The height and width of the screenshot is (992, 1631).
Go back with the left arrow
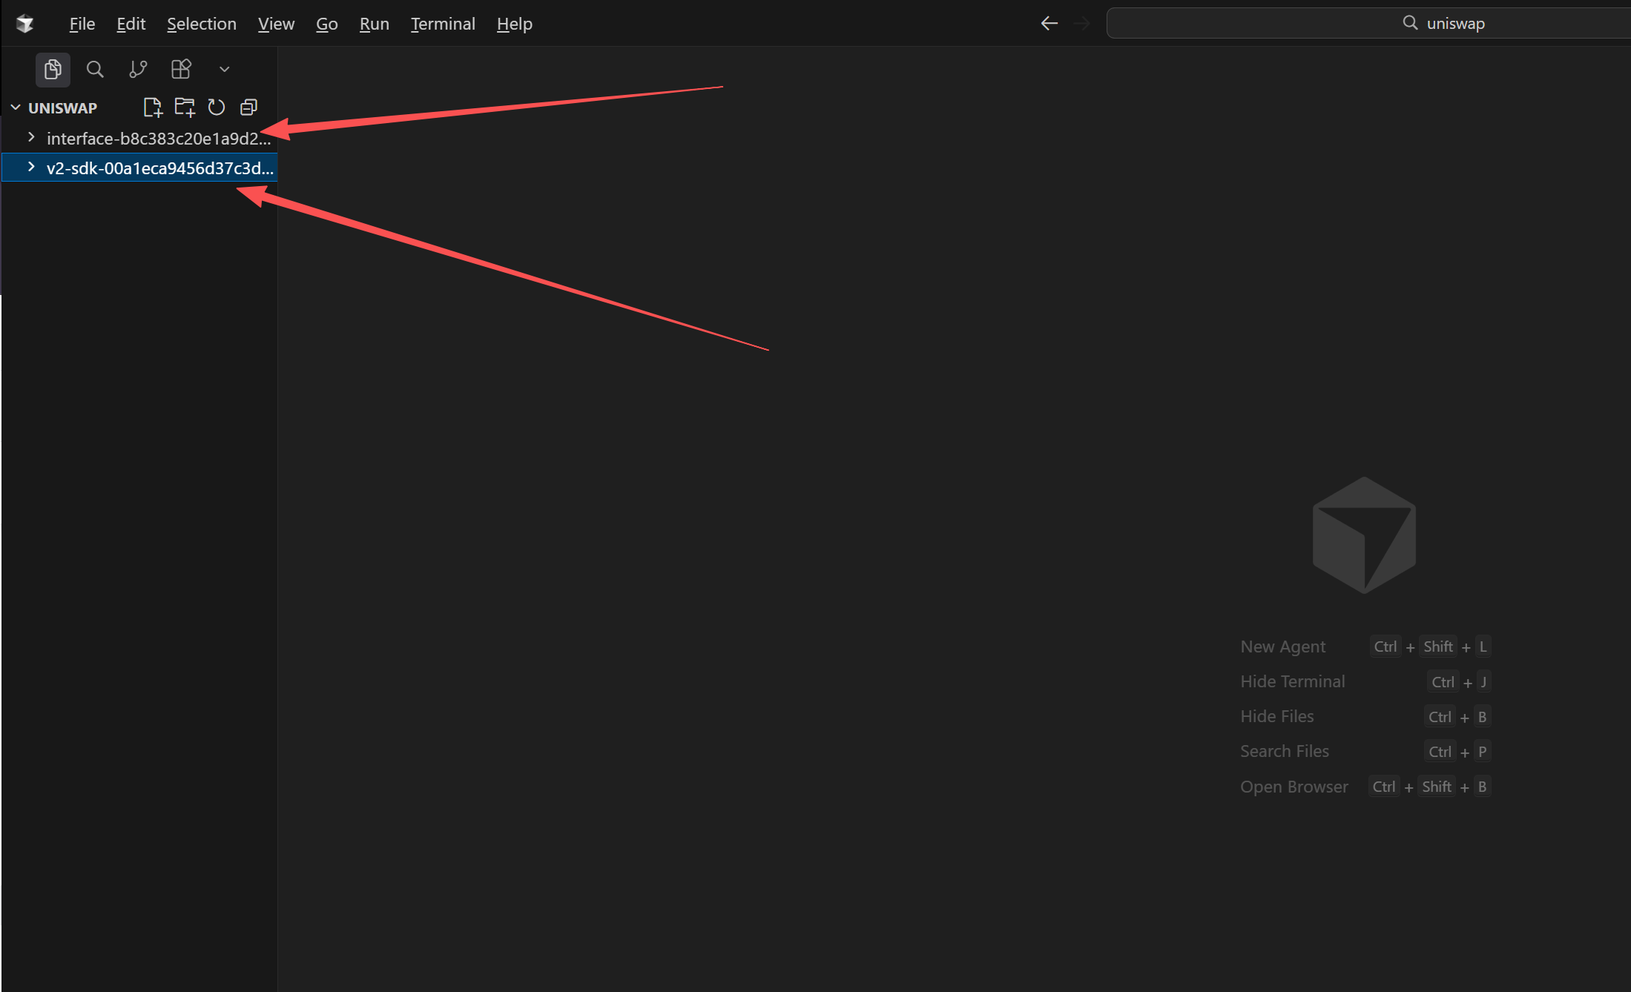[1049, 24]
